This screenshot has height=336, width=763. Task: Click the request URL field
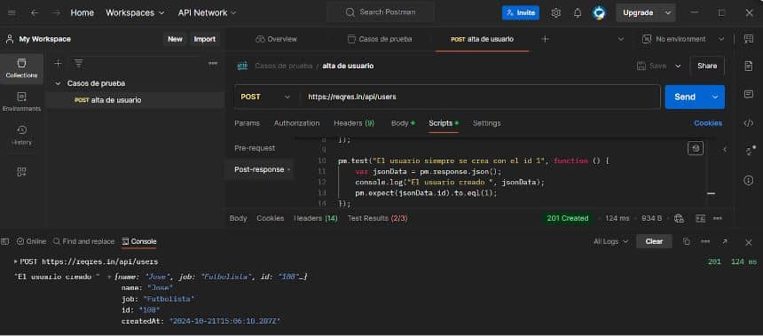coord(479,97)
